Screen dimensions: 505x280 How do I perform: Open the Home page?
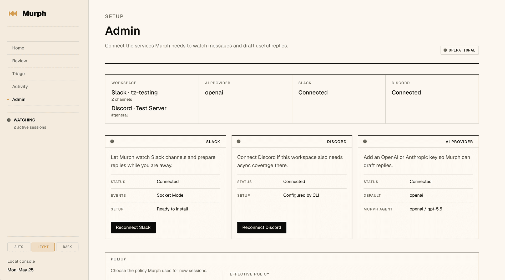point(43,48)
